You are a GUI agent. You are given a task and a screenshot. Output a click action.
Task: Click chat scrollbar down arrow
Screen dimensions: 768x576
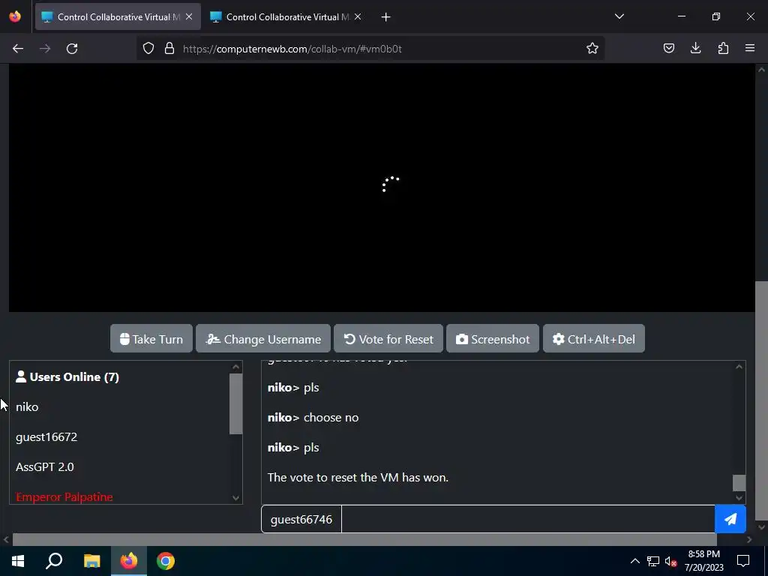point(739,498)
